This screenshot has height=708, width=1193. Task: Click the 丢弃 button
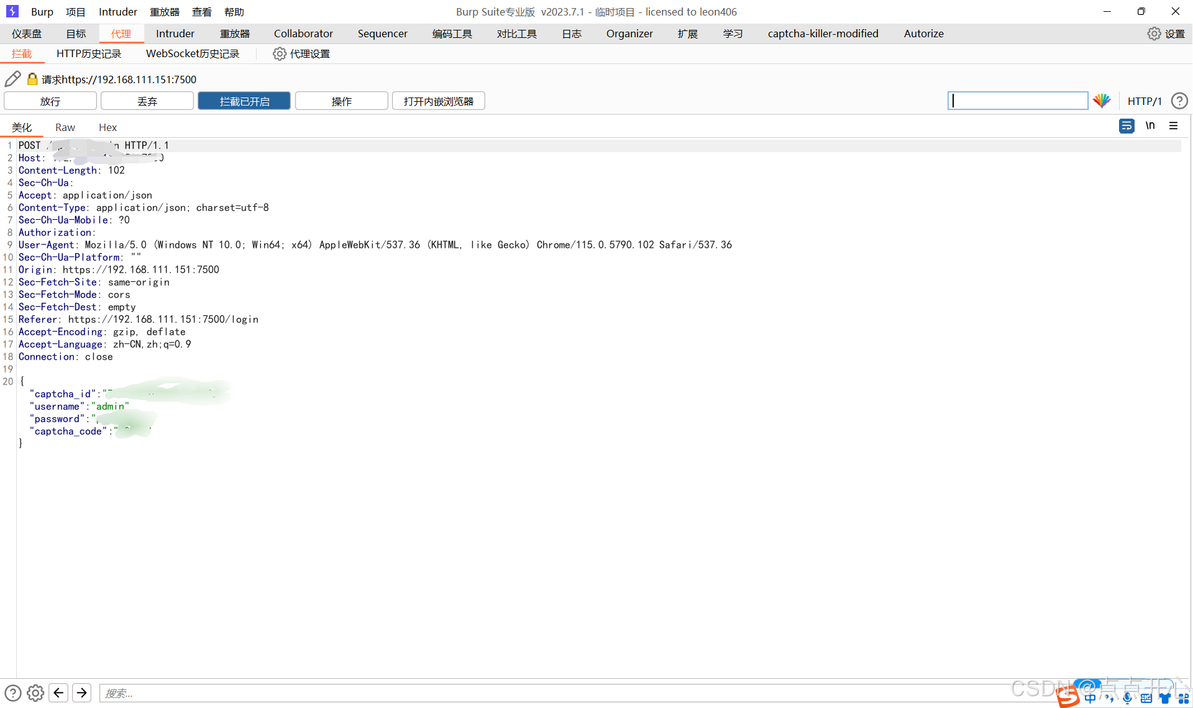[x=147, y=101]
